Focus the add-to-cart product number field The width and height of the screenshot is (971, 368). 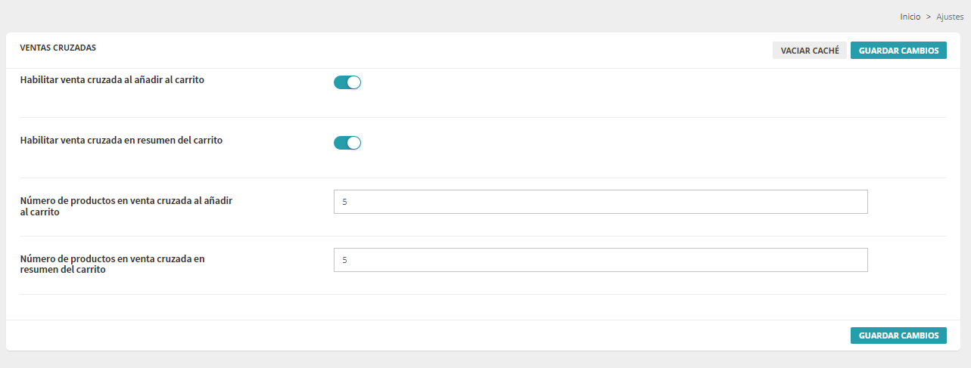(600, 202)
